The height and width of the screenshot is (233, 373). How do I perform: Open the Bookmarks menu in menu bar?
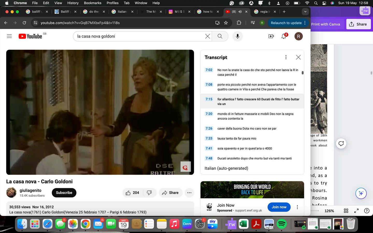coord(92,3)
